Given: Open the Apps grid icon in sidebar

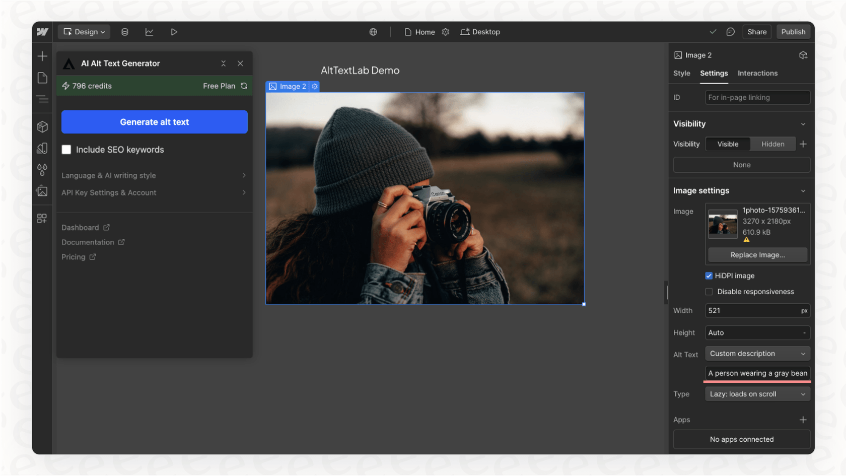Looking at the screenshot, I should [x=42, y=219].
